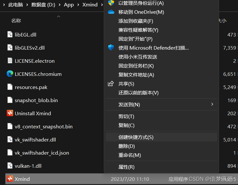Select 共享(S) menu entry

click(x=161, y=84)
